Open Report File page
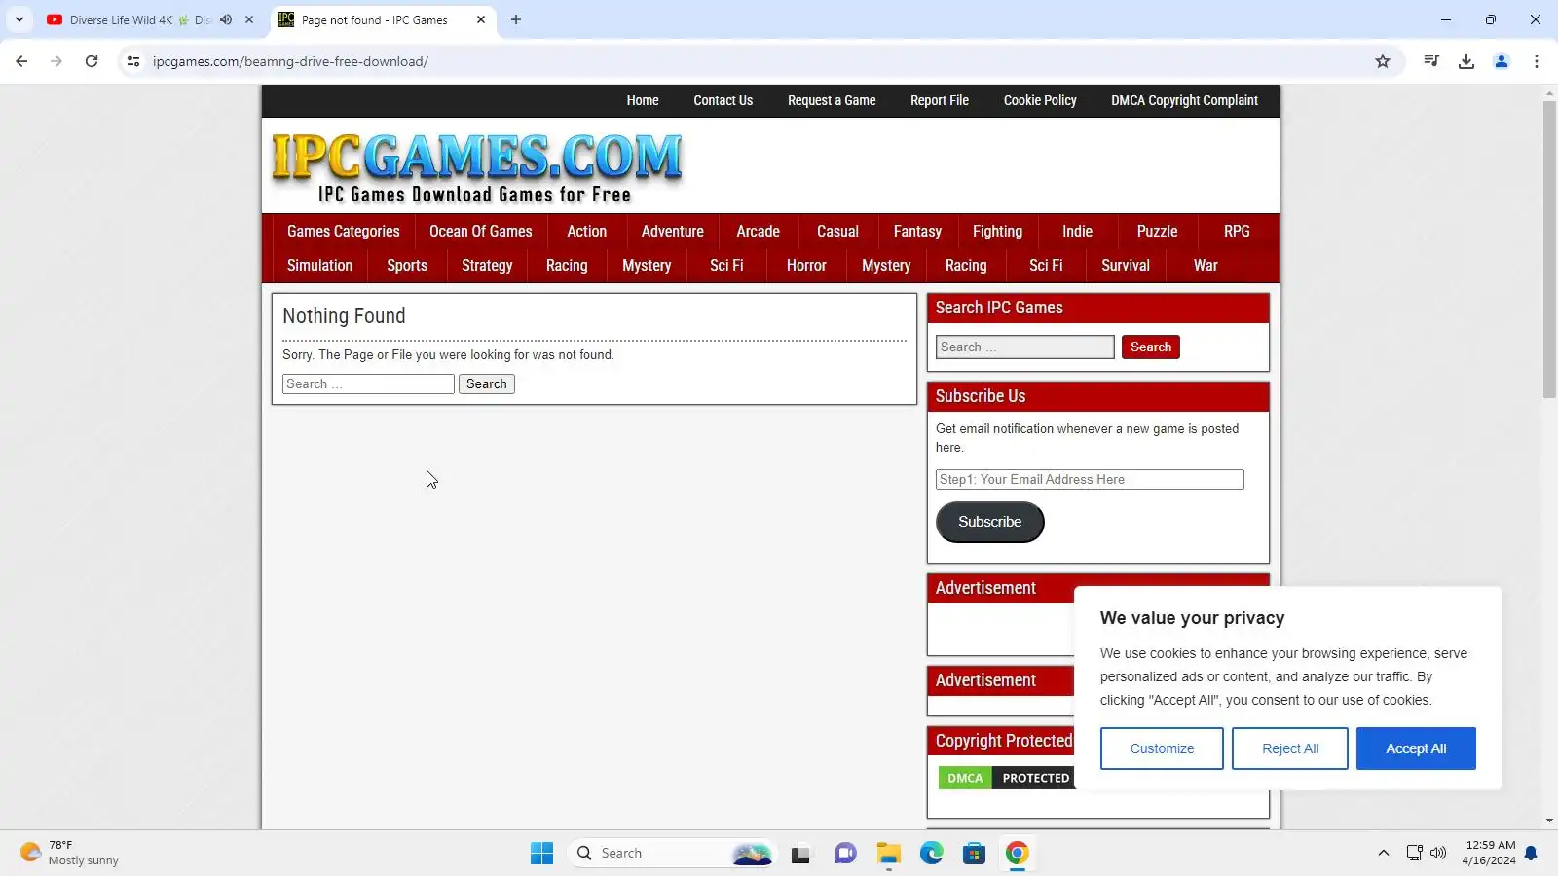Screen dimensions: 1558x876 pyautogui.click(x=940, y=100)
